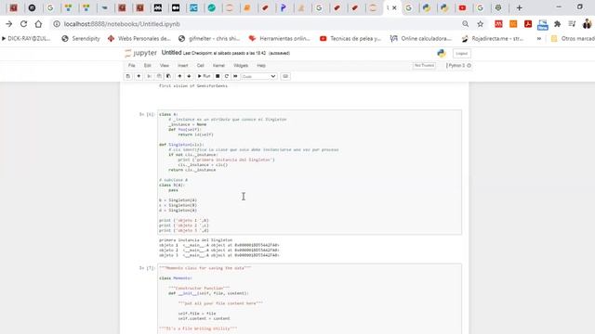The width and height of the screenshot is (595, 334).
Task: Go forward in browser history
Action: pos(8,24)
